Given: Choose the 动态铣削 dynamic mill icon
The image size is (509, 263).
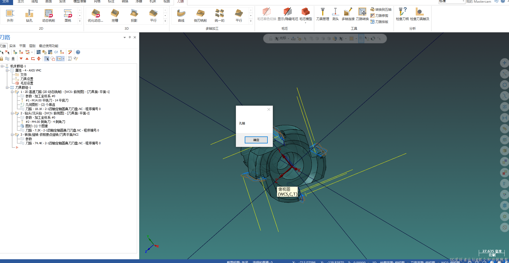Looking at the screenshot, I should click(x=49, y=16).
